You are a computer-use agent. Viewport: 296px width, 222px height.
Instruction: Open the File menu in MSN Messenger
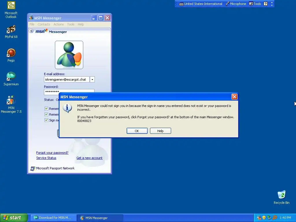tap(32, 24)
